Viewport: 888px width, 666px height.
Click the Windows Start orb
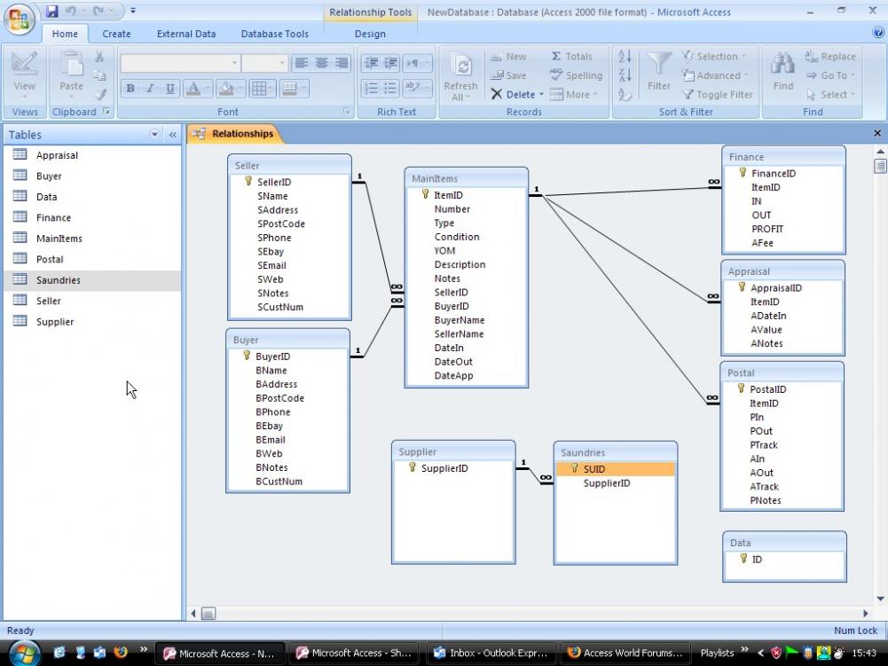(23, 654)
